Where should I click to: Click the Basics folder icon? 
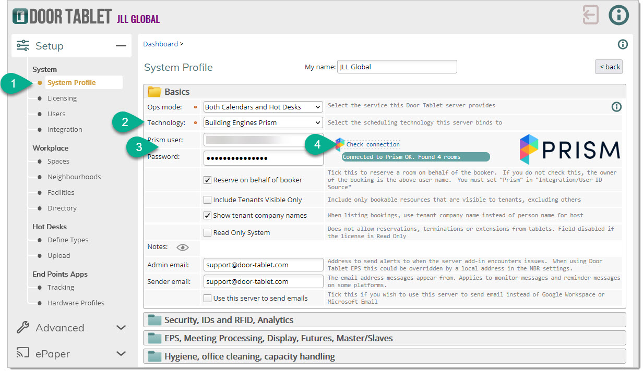[x=154, y=92]
